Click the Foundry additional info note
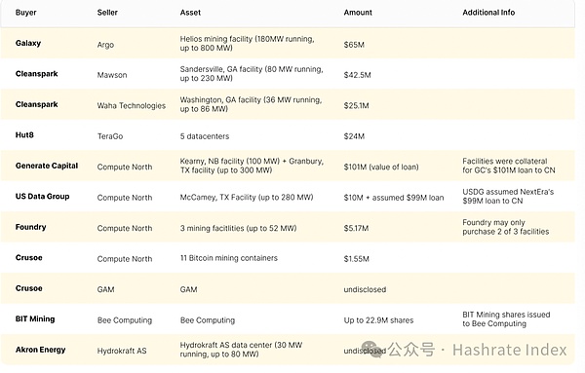Viewport: 585px width, 373px height. (x=505, y=227)
